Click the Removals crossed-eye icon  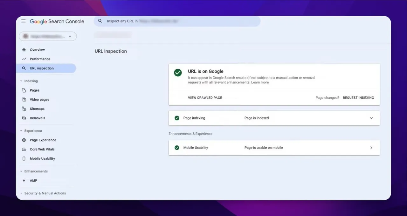[24, 118]
